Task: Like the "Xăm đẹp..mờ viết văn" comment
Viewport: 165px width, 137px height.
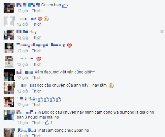Action: 37,78
